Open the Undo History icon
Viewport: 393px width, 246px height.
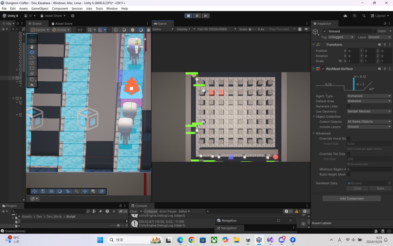[x=355, y=16]
